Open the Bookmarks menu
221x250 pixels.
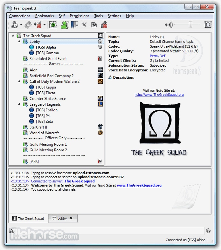tap(45, 16)
